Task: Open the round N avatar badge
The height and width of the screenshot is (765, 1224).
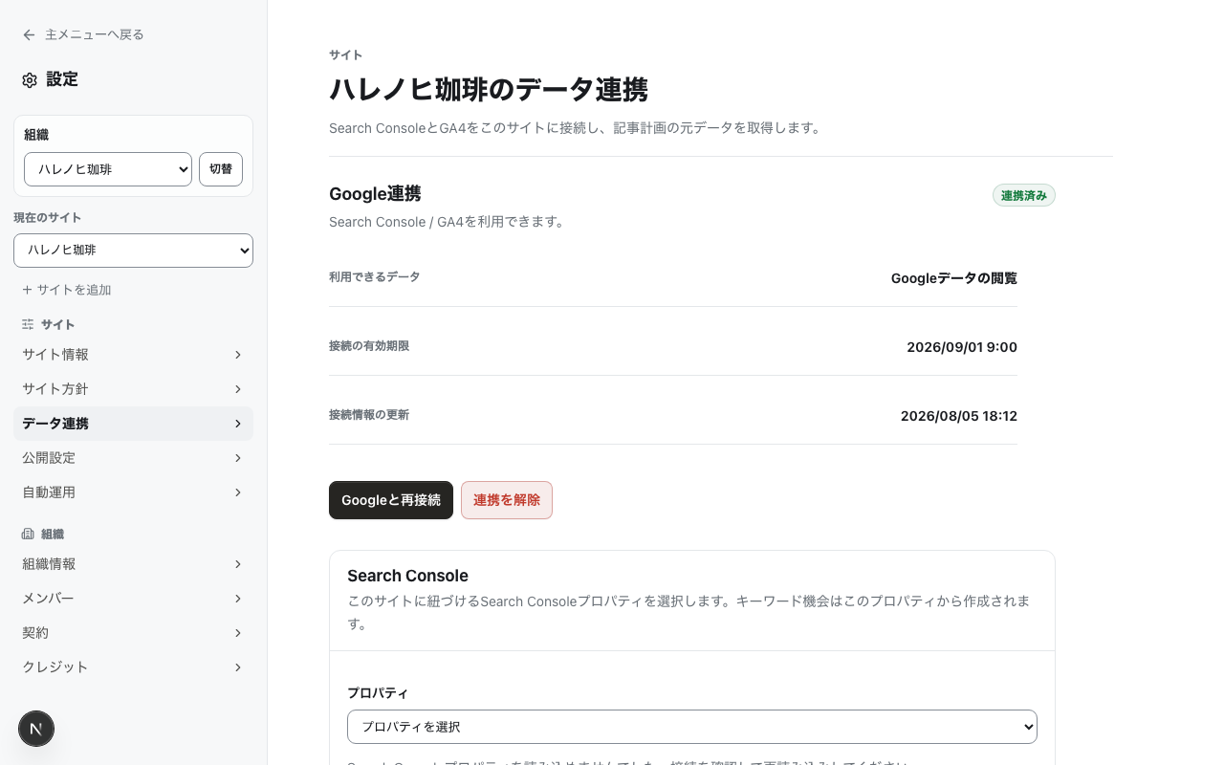Action: click(36, 729)
